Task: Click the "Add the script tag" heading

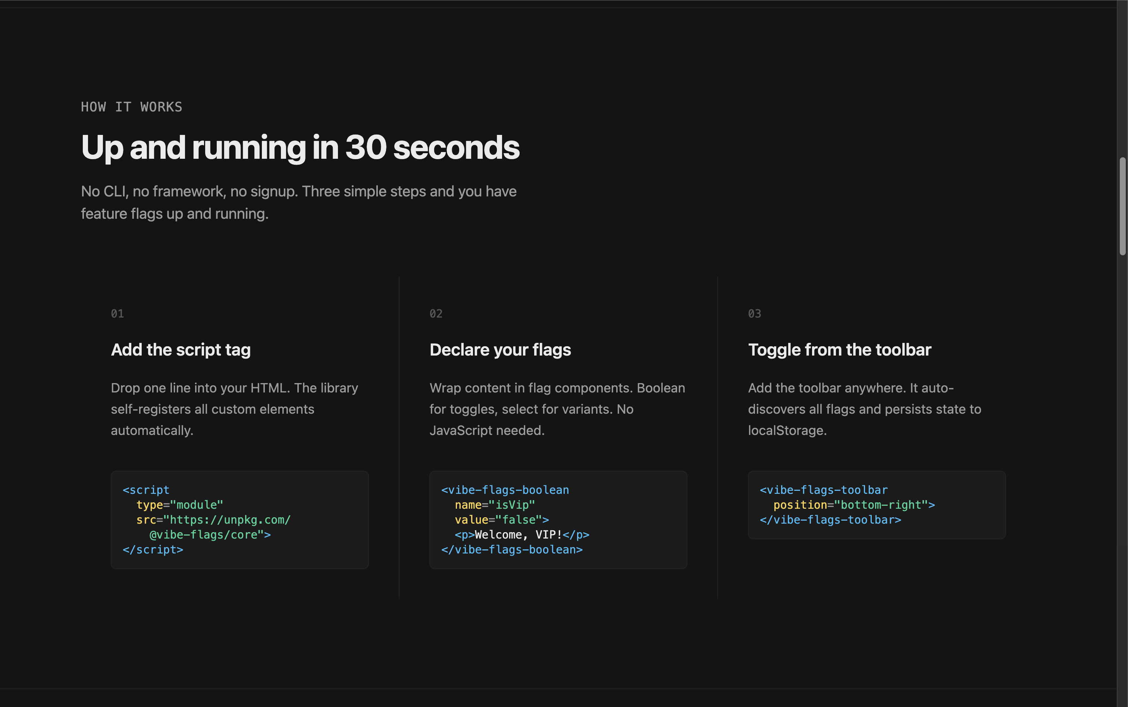Action: tap(181, 349)
